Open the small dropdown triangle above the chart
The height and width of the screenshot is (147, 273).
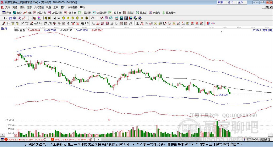[x=222, y=32]
